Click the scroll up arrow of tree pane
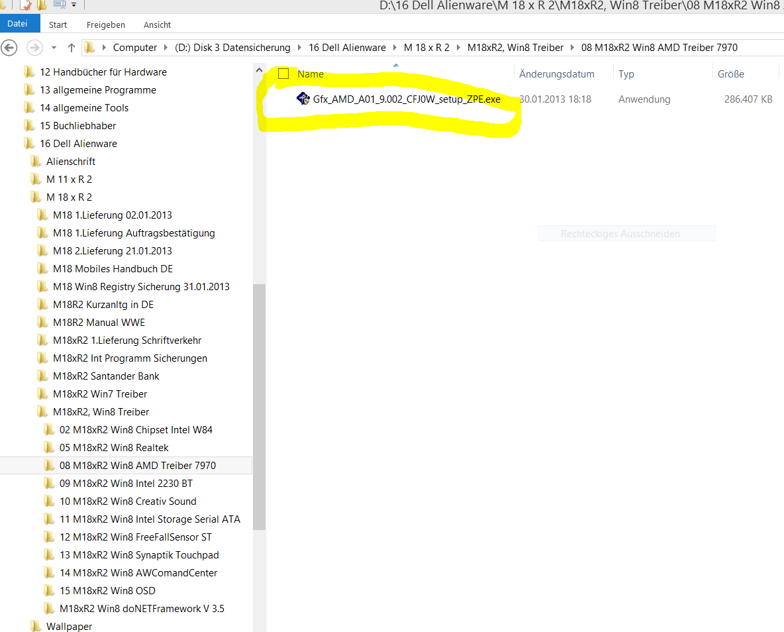Screen dimensions: 784x632 click(259, 71)
